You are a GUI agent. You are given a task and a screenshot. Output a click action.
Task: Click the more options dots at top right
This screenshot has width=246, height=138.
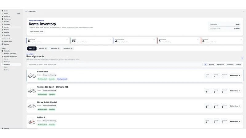click(x=244, y=11)
